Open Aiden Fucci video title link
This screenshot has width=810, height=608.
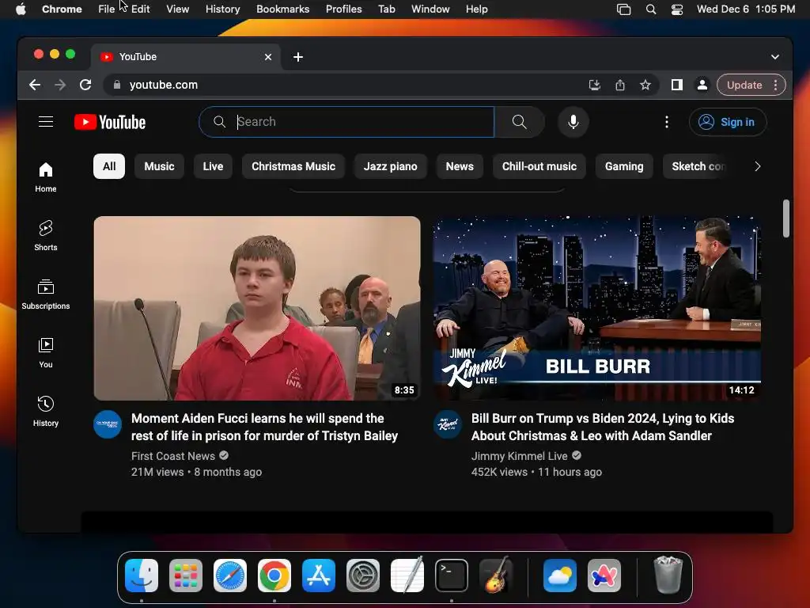click(x=264, y=427)
